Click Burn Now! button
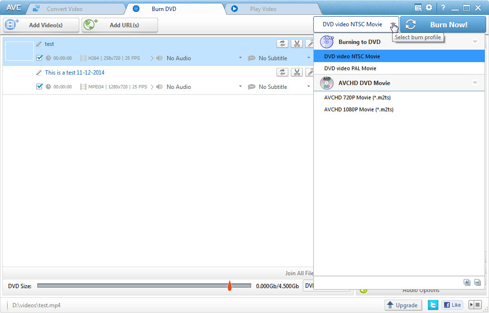The width and height of the screenshot is (489, 313). [443, 25]
